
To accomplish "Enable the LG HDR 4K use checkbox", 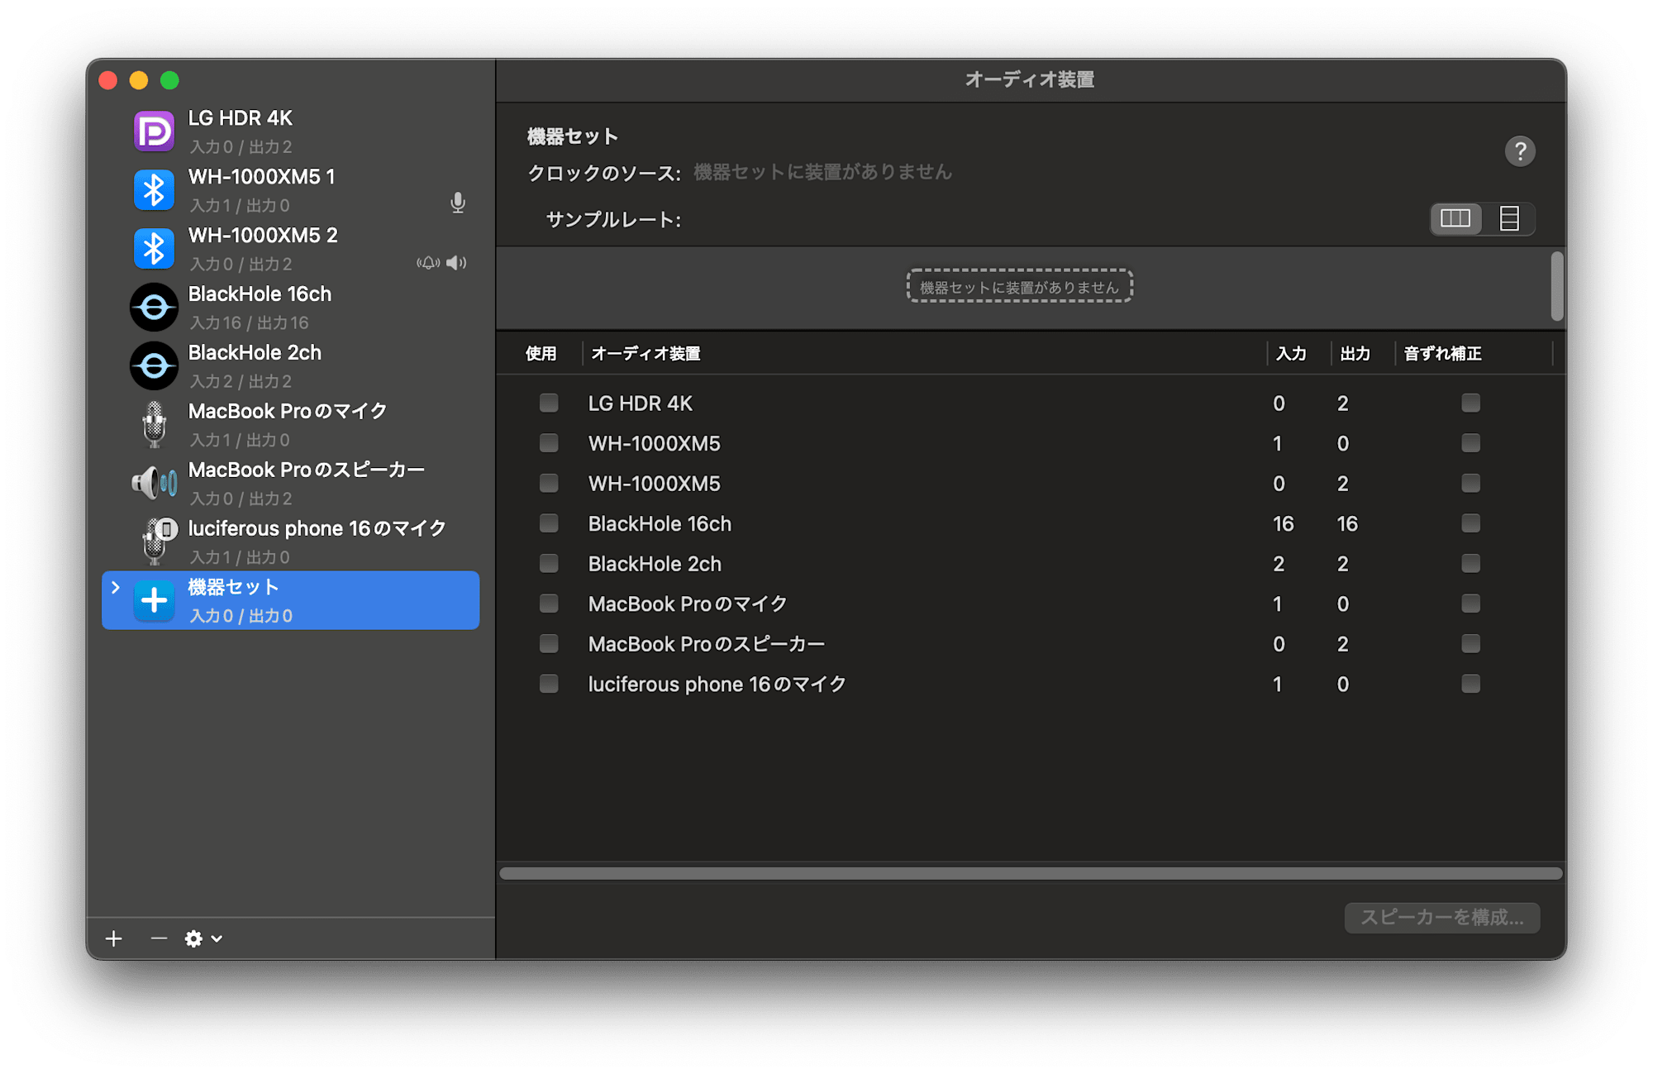I will pos(549,403).
